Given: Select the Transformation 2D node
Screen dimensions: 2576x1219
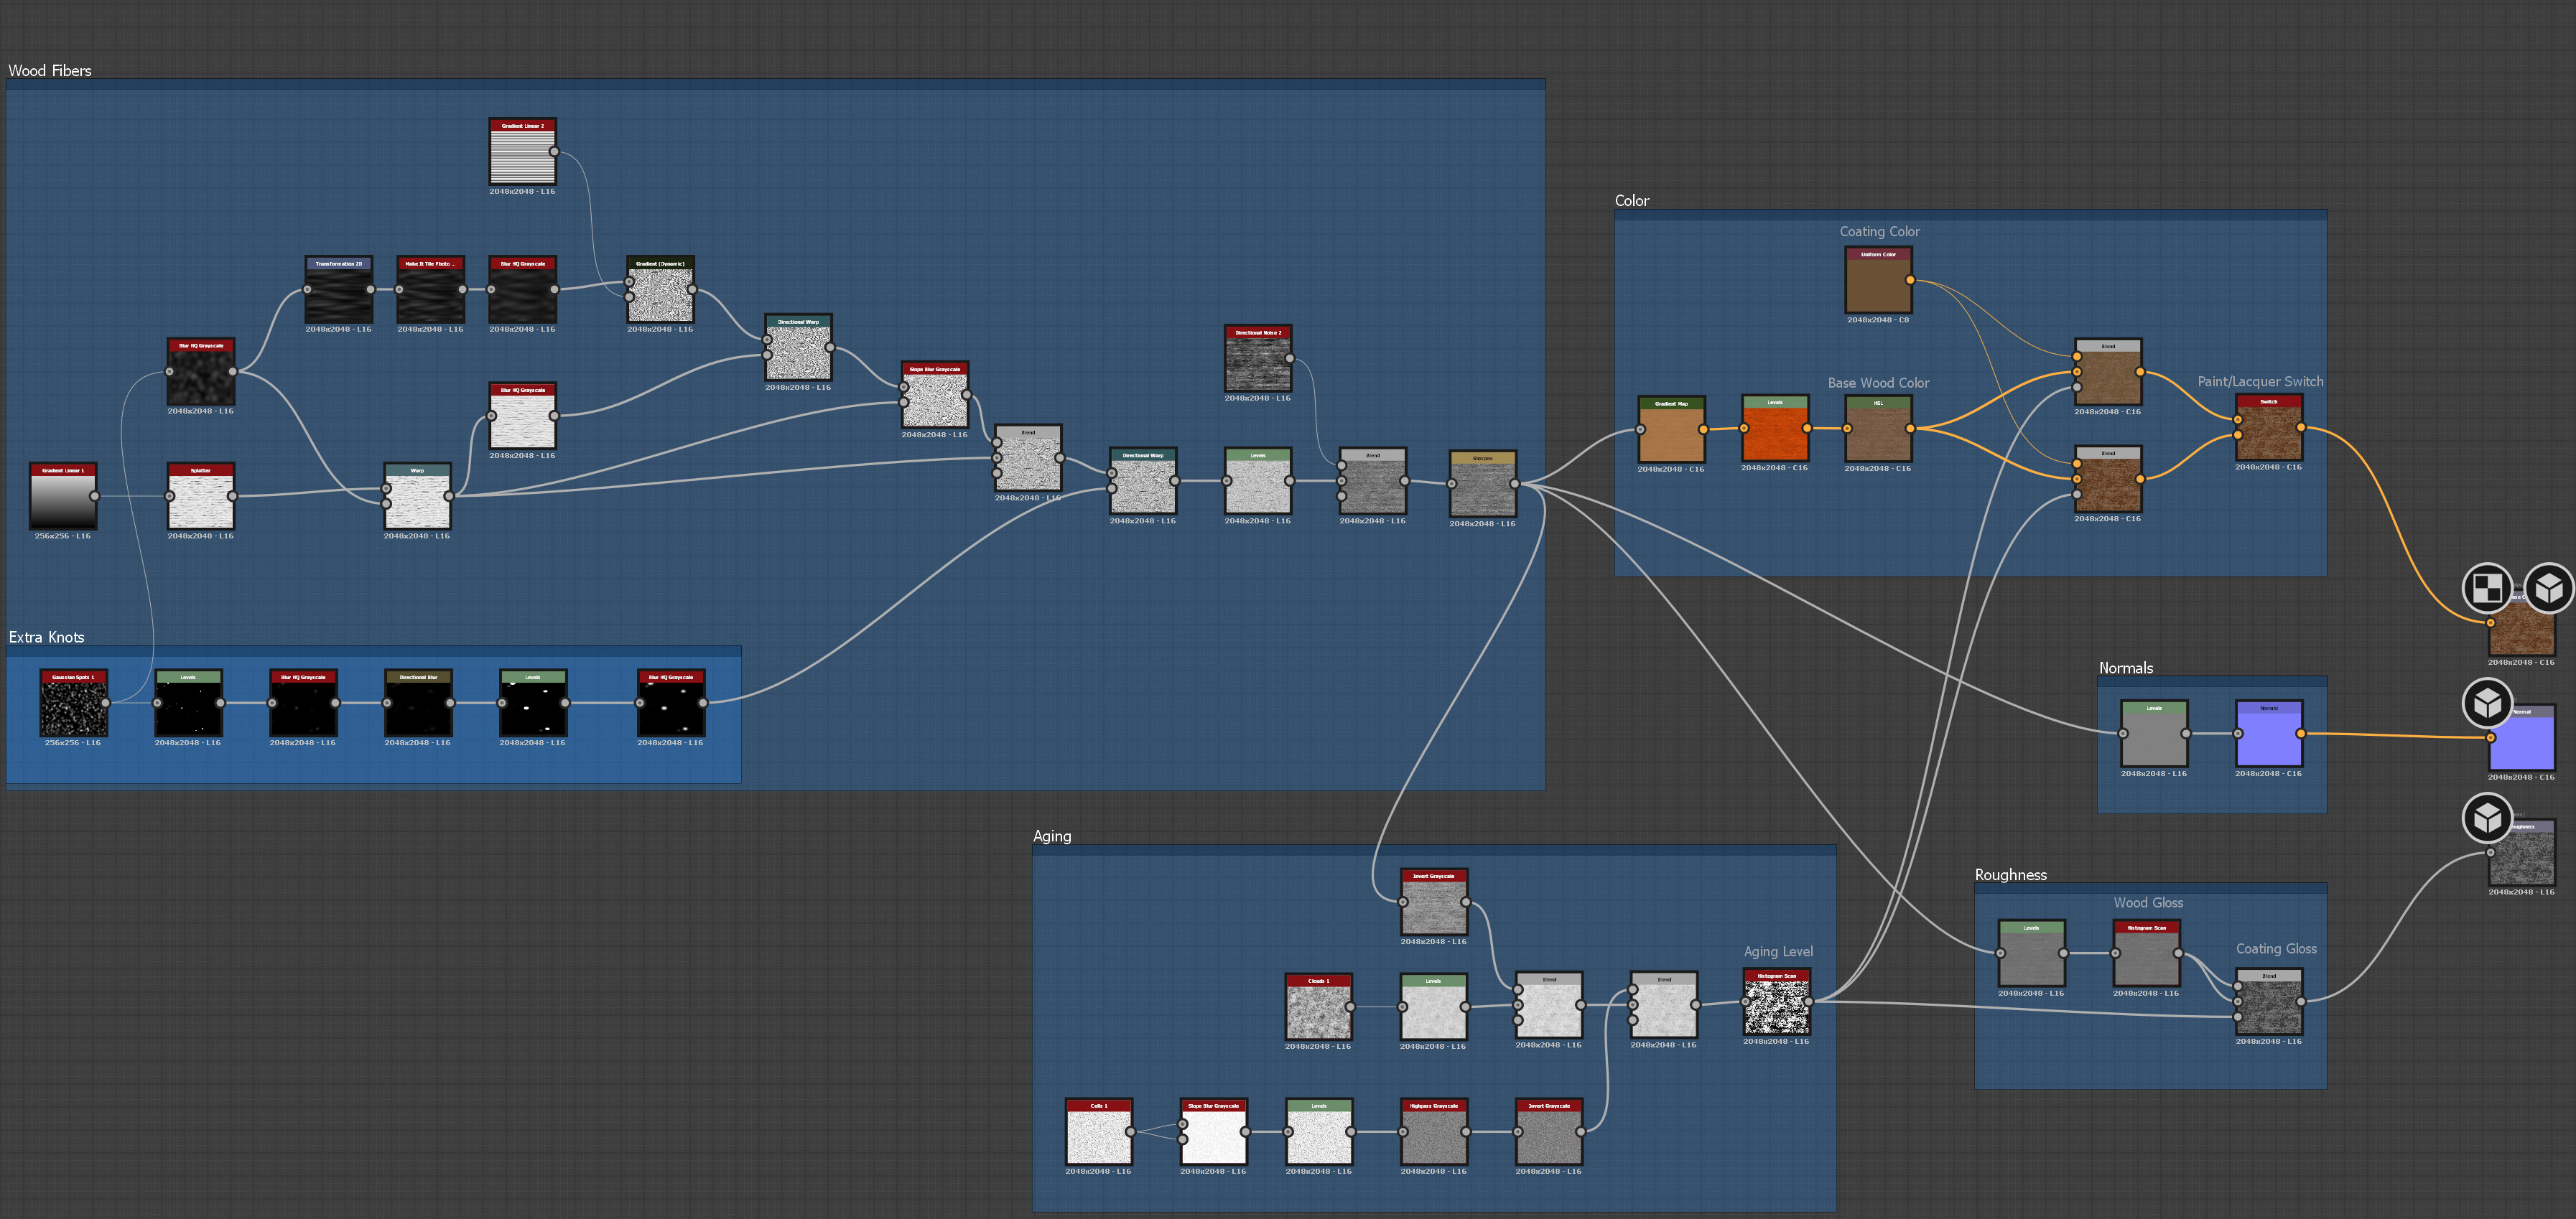Looking at the screenshot, I should coord(338,289).
